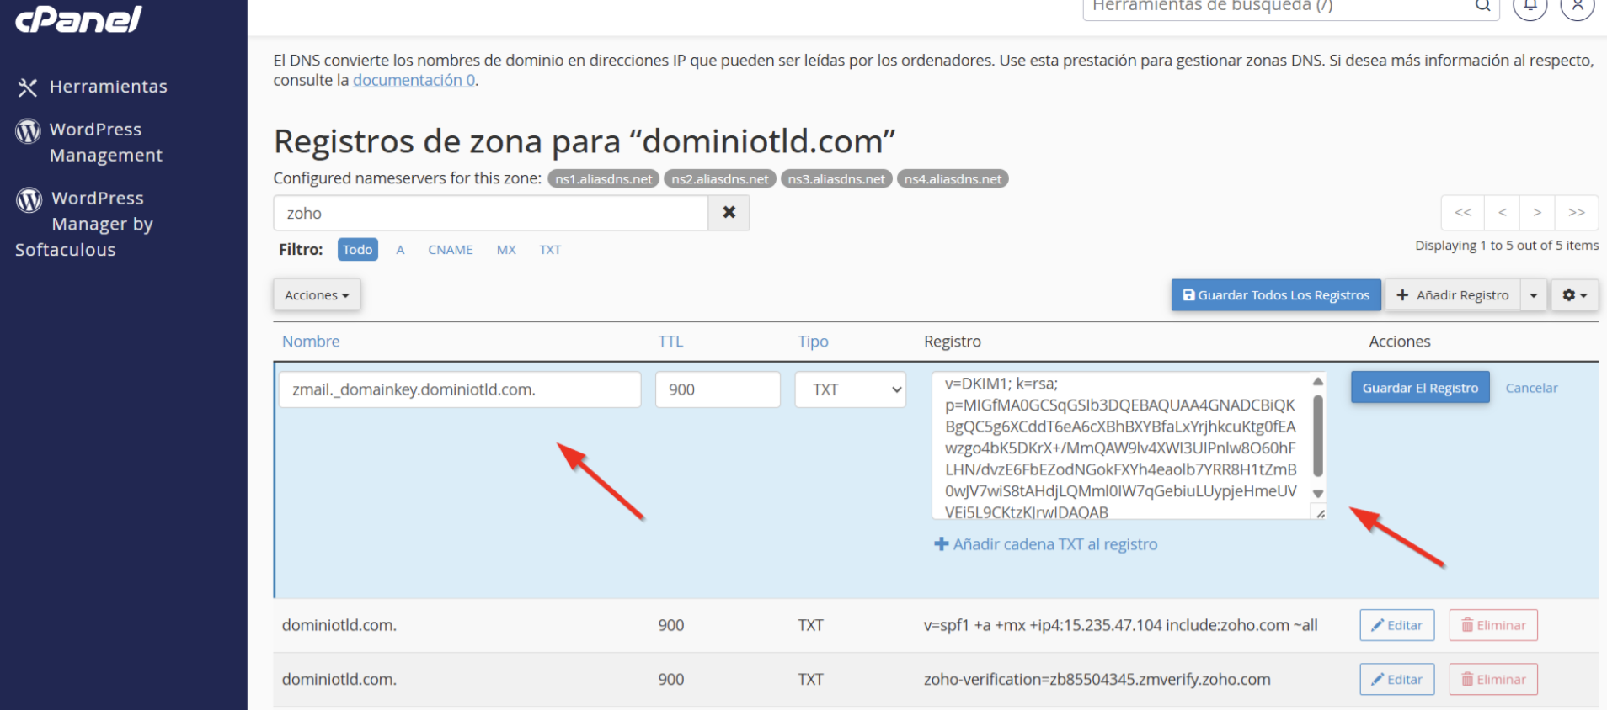The image size is (1607, 710).
Task: Expand the Añadir Registro arrow dropdown
Action: coord(1534,295)
